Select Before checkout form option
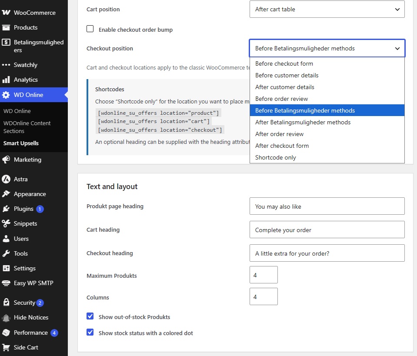 click(327, 64)
